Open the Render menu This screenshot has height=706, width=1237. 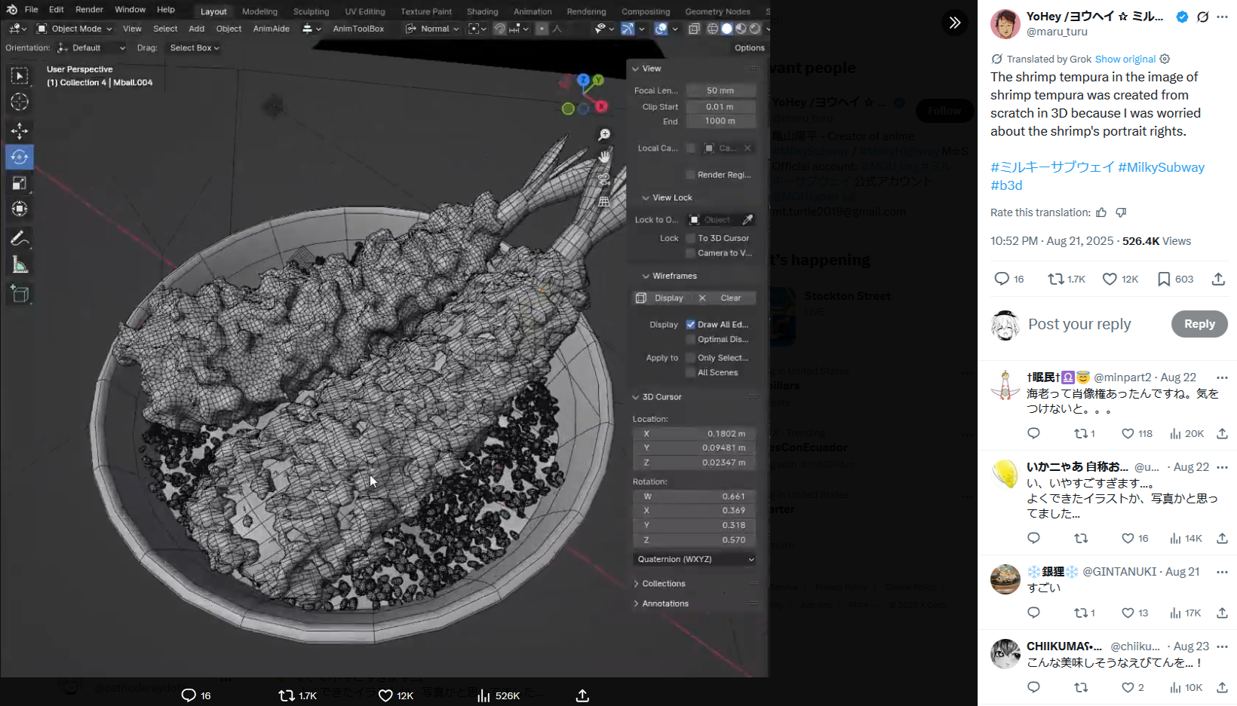[x=89, y=10]
